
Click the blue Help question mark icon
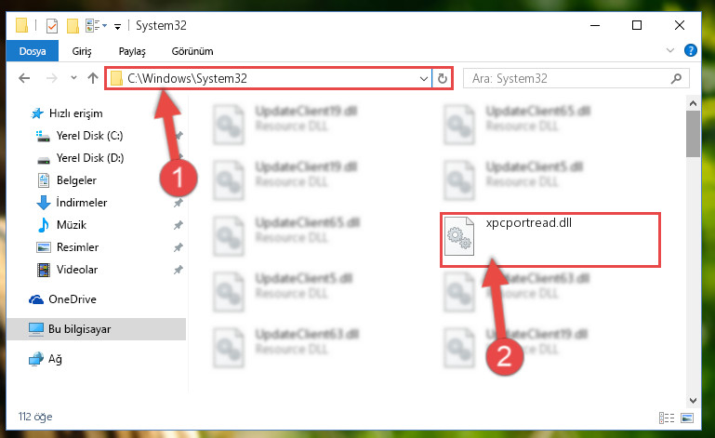pos(691,50)
